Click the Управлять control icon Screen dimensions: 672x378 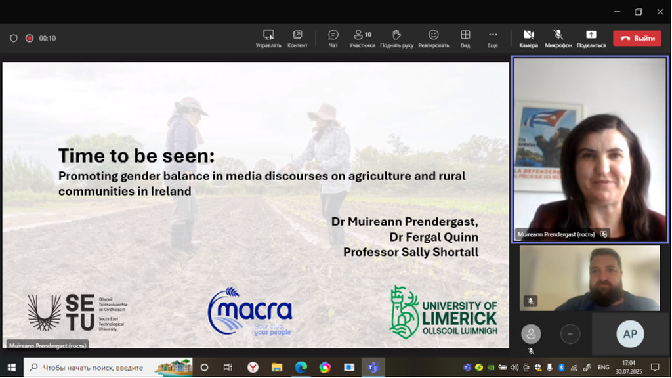(x=268, y=38)
